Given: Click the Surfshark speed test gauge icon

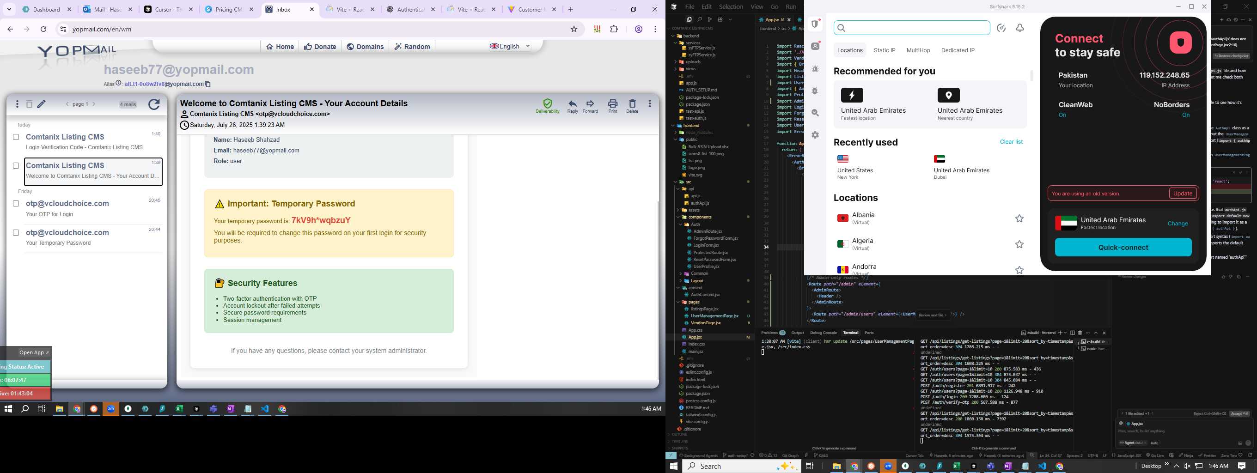Looking at the screenshot, I should tap(1001, 28).
